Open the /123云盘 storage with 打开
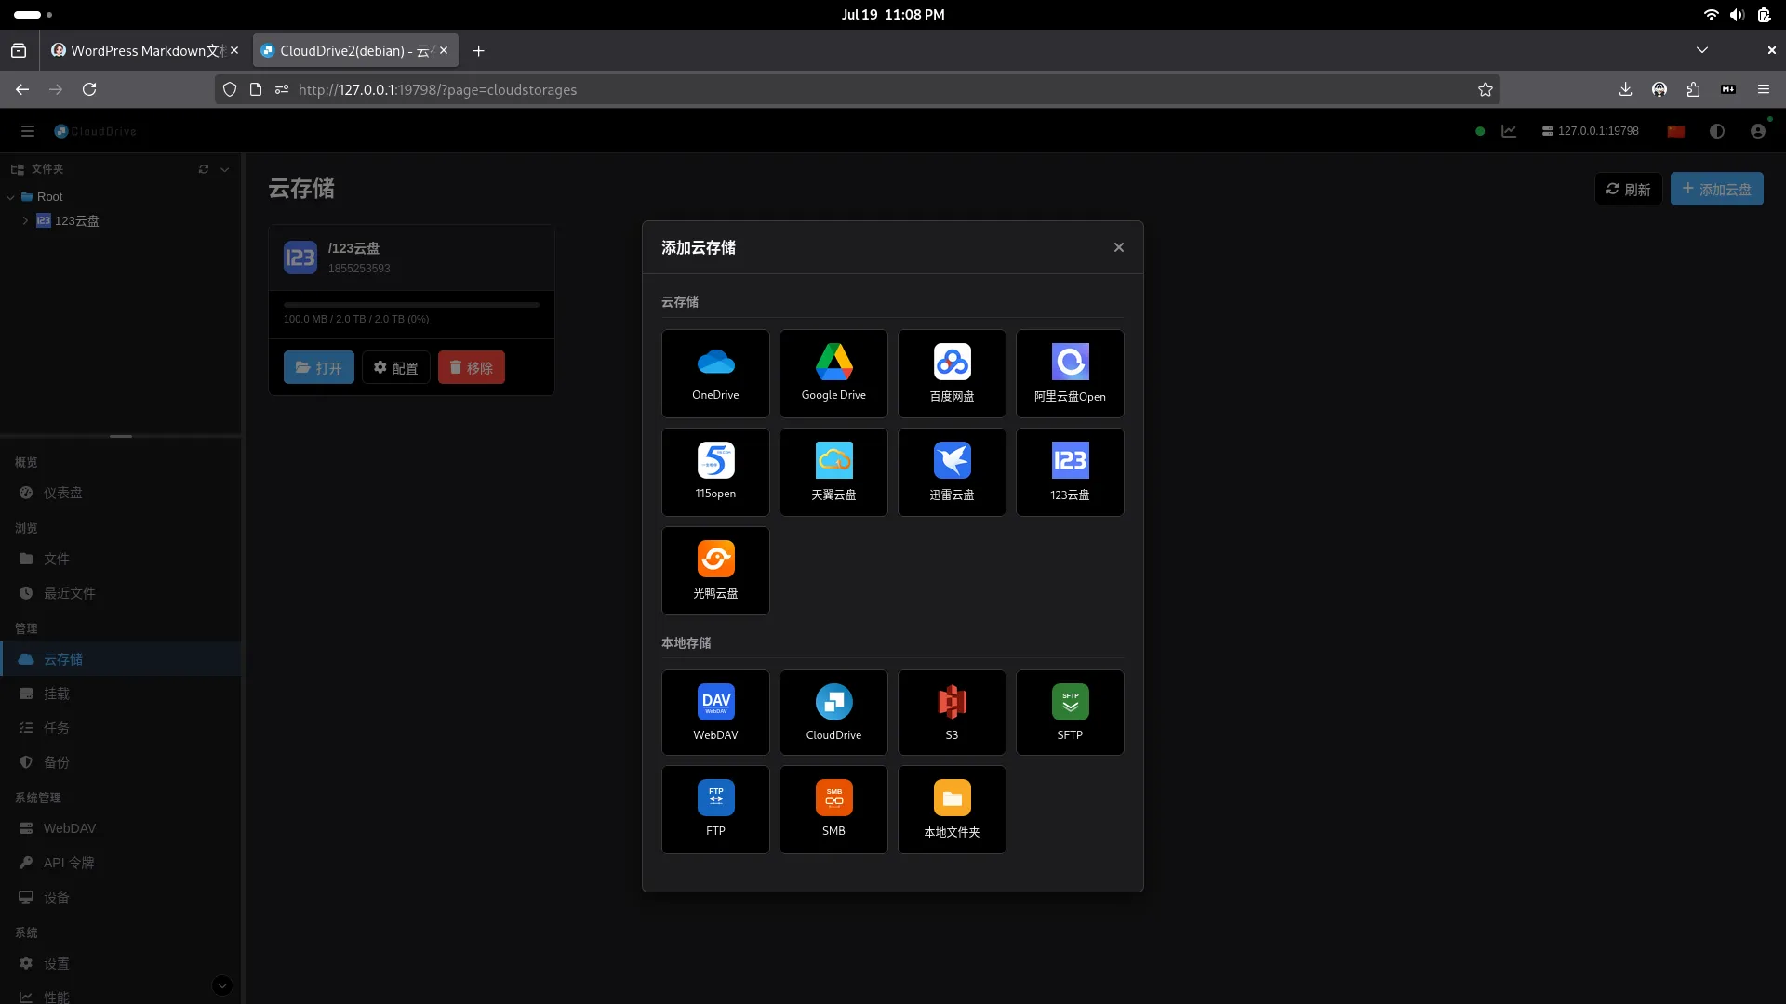1786x1004 pixels. pos(319,367)
